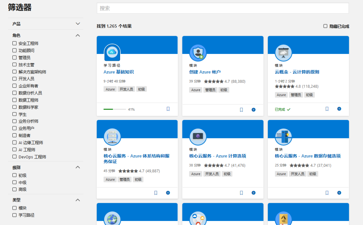
Task: Add 创建 Azure 帐户 to collection
Action: (253, 110)
